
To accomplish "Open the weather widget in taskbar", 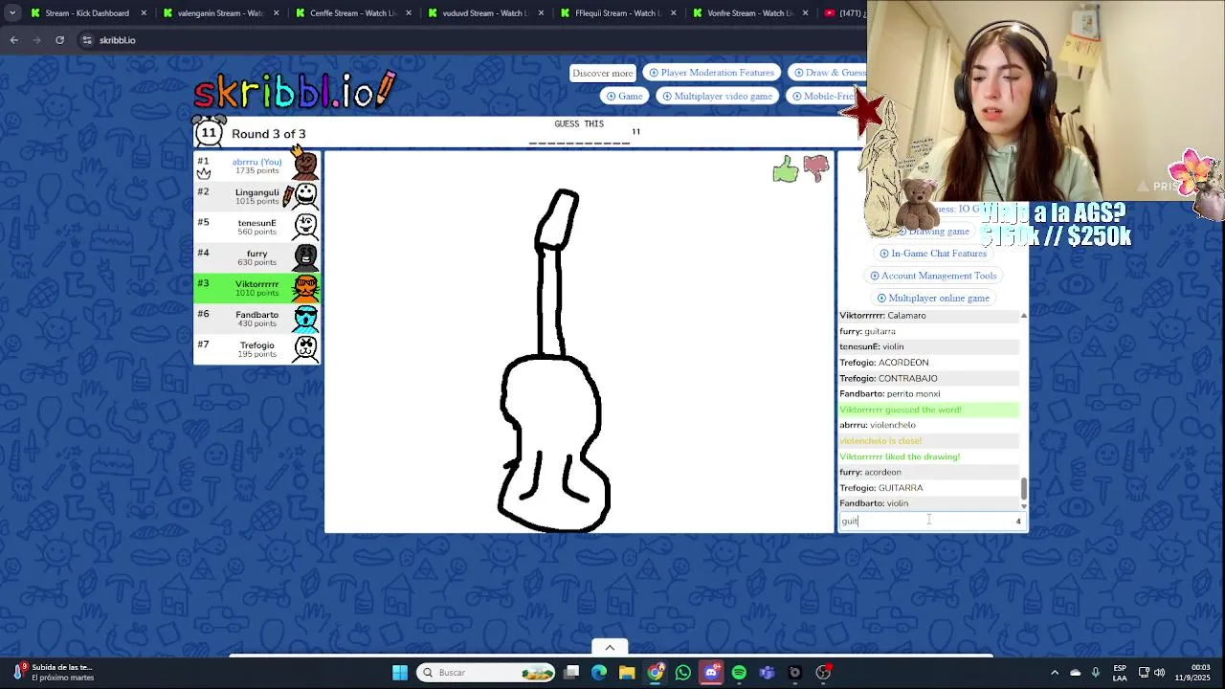I will click(x=57, y=673).
